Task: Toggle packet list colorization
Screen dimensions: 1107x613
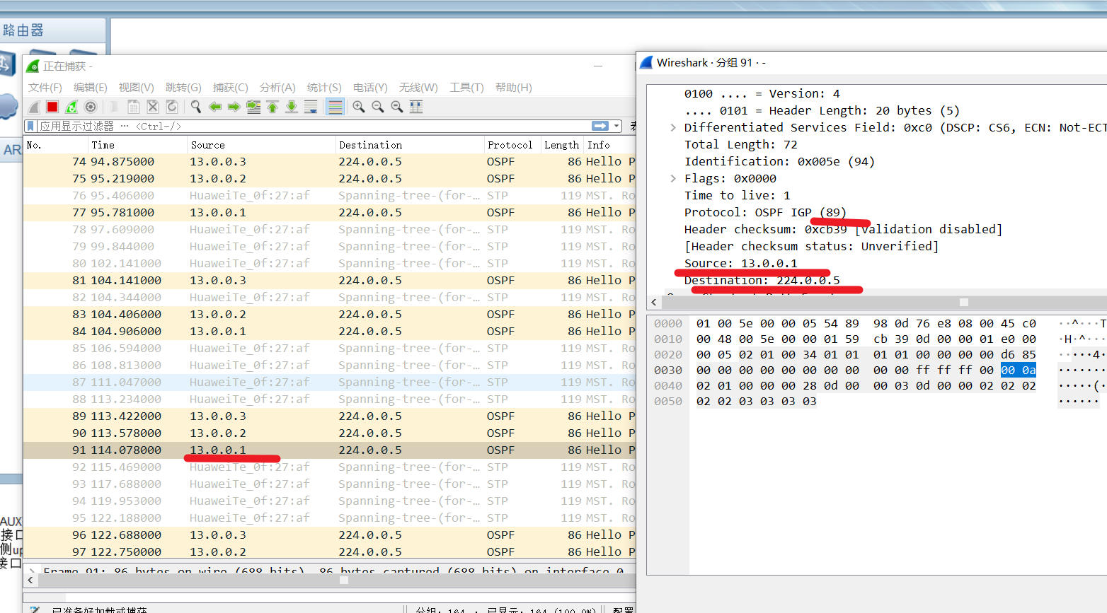Action: pos(335,107)
